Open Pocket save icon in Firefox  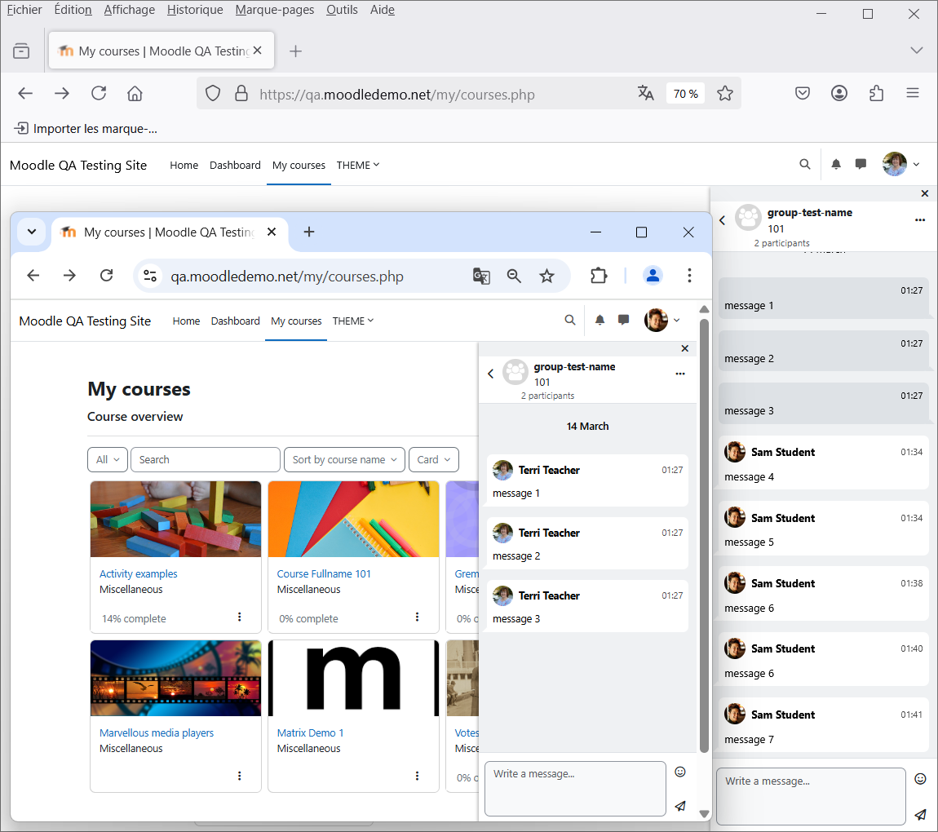(x=803, y=93)
